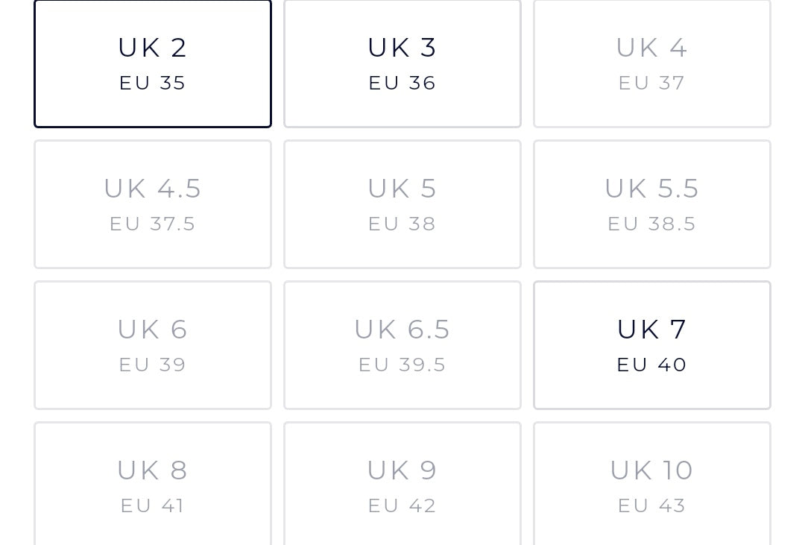Pick the UK 4 size tile
This screenshot has height=545, width=805.
(652, 63)
